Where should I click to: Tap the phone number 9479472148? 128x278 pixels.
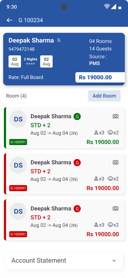coord(21,49)
